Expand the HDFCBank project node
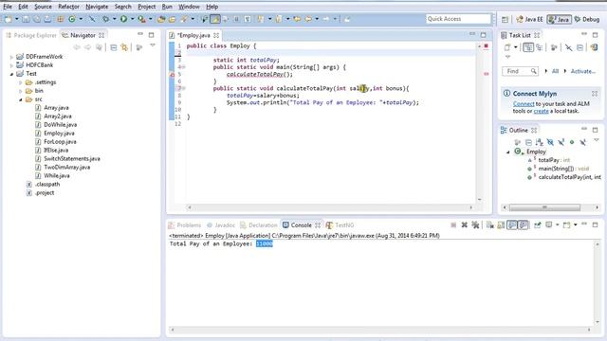Image resolution: width=607 pixels, height=341 pixels. 11,65
